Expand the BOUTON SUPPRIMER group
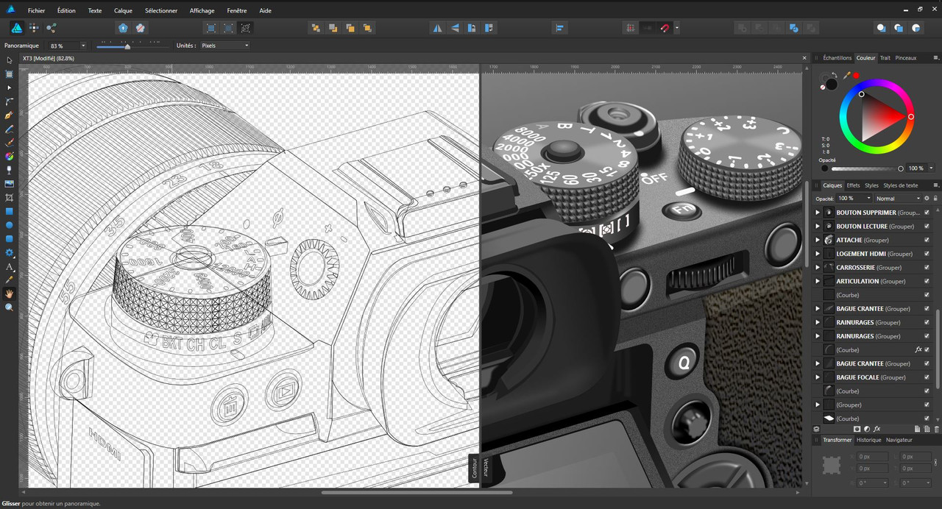942x509 pixels. coord(818,213)
